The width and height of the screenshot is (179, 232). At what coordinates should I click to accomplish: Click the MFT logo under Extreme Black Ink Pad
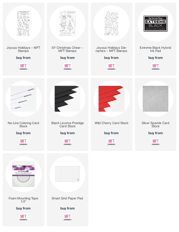pyautogui.click(x=156, y=66)
